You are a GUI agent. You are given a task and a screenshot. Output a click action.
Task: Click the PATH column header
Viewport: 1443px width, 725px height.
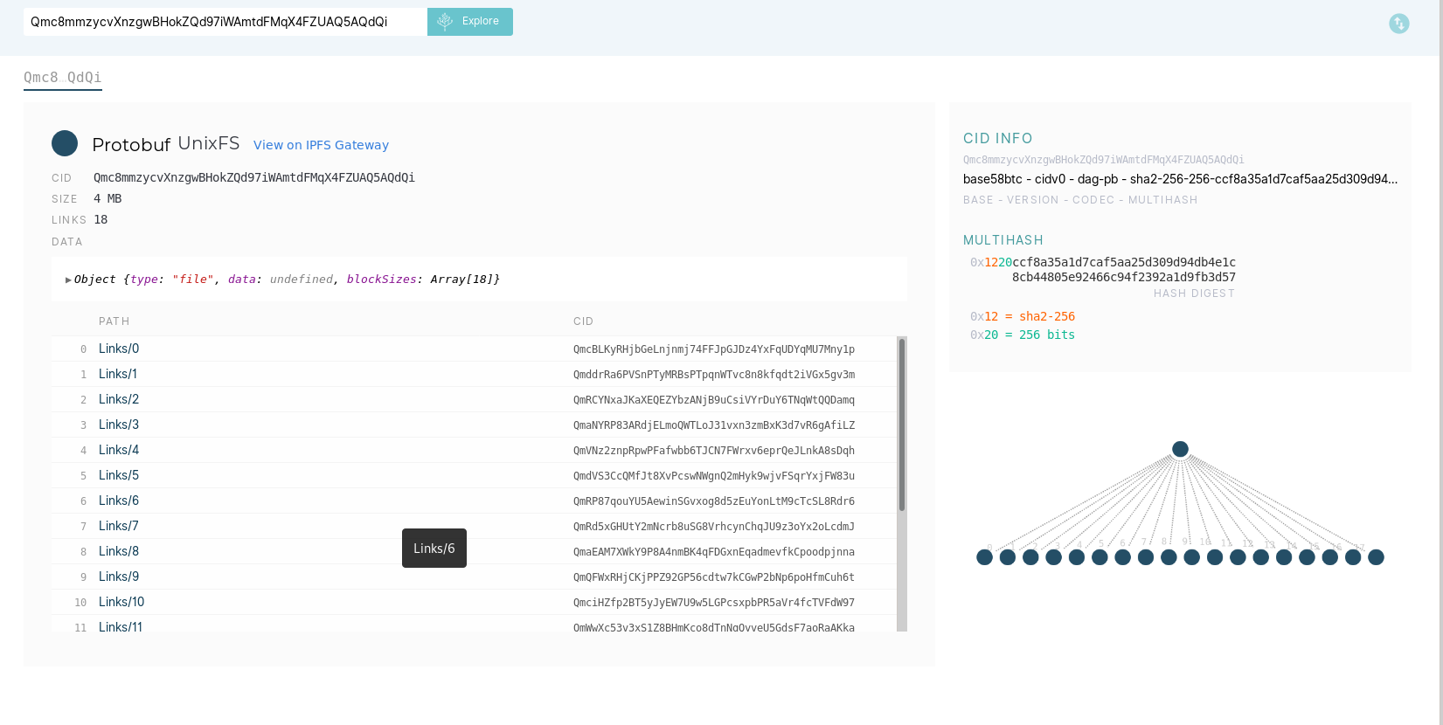point(114,321)
